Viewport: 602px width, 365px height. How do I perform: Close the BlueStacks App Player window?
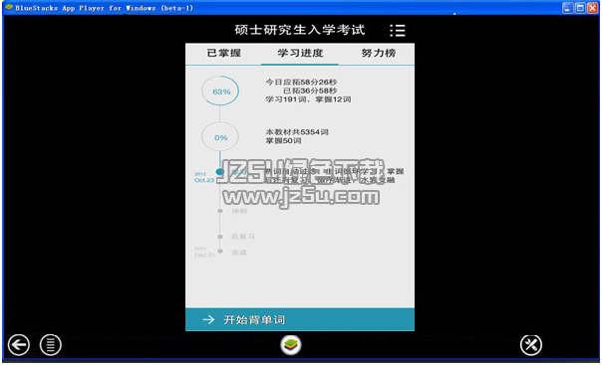(x=592, y=8)
